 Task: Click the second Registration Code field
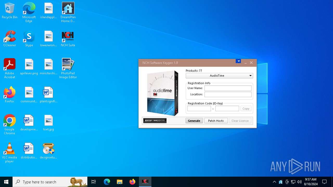[x=227, y=109]
